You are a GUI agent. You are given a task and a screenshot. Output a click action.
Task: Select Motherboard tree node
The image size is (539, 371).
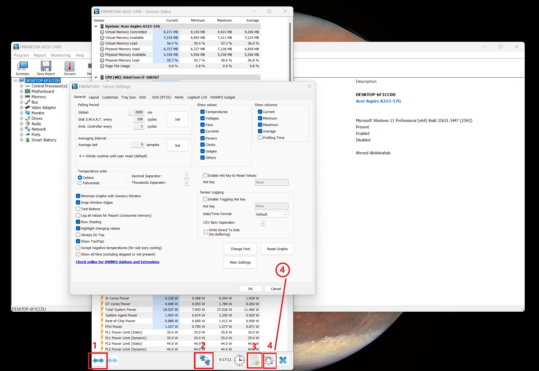[43, 91]
